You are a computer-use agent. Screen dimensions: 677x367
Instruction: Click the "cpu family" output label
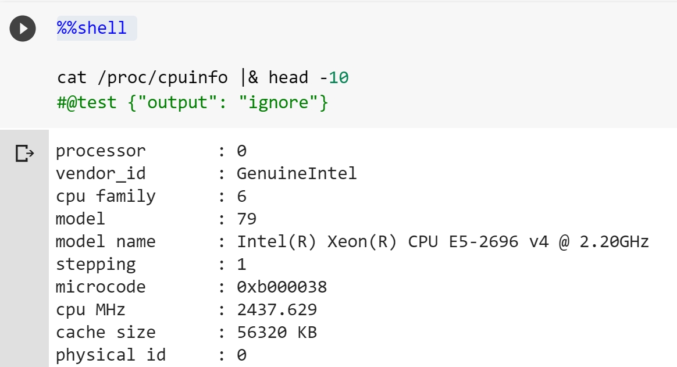click(x=106, y=197)
